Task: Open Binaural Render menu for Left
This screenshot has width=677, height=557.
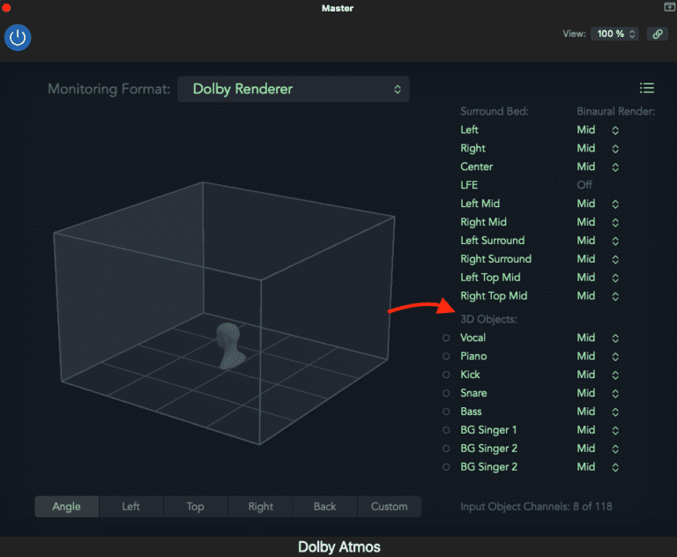Action: 598,130
